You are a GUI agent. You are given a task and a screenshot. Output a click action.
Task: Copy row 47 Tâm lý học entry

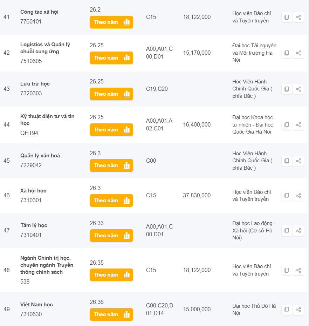[x=287, y=231]
